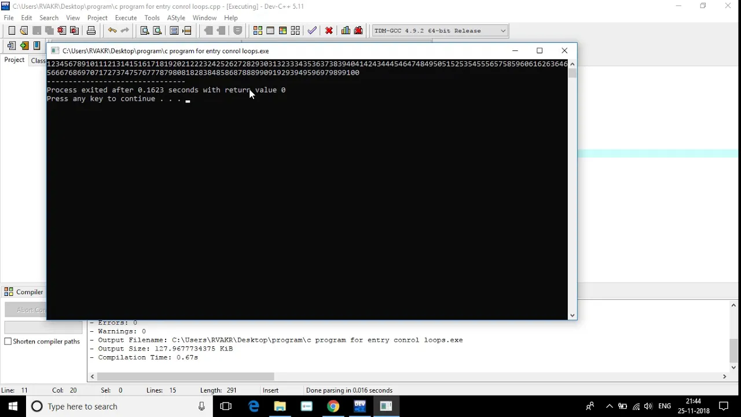Viewport: 741px width, 417px height.
Task: Click the Profile Analysis chart icon
Action: (346, 31)
